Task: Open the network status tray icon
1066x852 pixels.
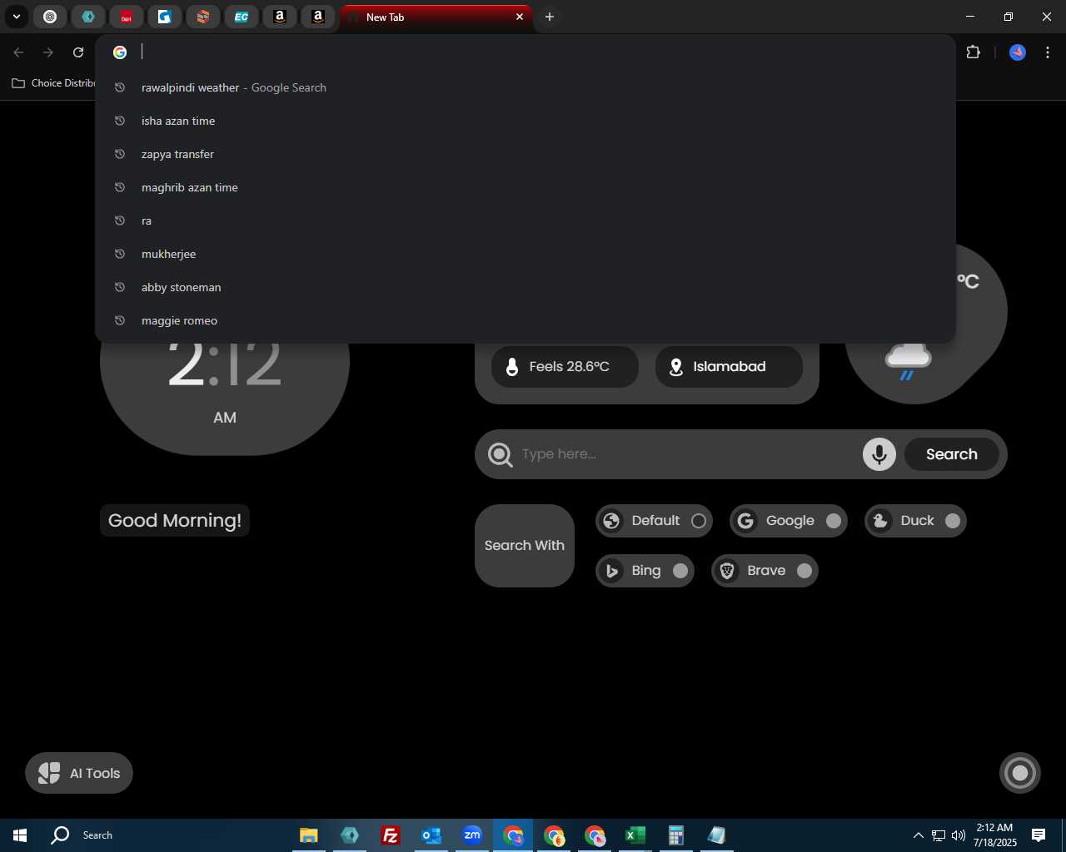Action: click(939, 835)
